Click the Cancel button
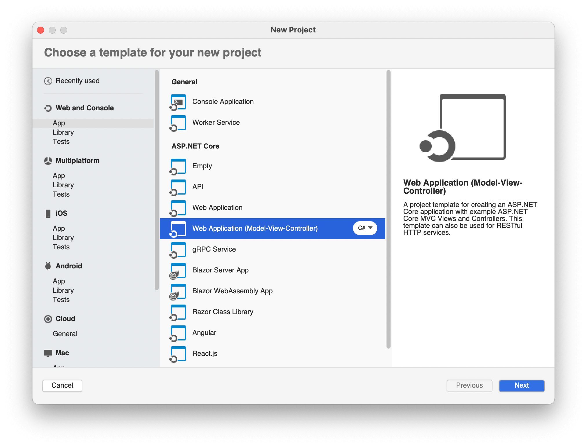The width and height of the screenshot is (587, 447). click(62, 386)
